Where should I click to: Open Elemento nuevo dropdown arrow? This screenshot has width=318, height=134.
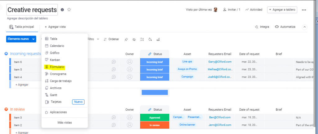[33, 39]
